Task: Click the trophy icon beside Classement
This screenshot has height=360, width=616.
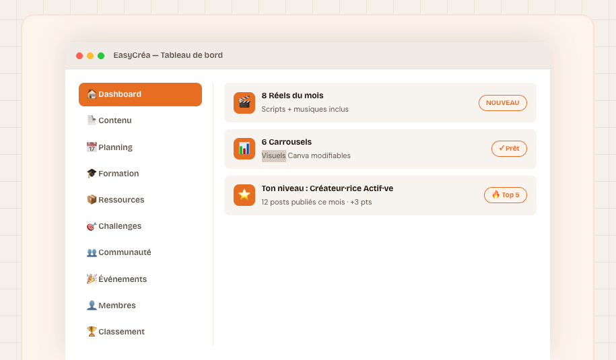Action: tap(92, 332)
